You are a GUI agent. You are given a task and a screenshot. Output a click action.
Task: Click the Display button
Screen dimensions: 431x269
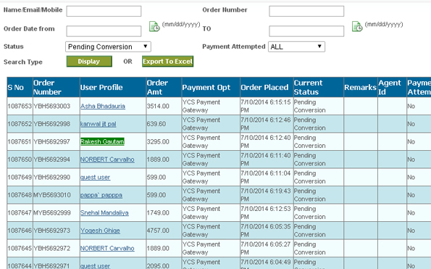point(89,62)
